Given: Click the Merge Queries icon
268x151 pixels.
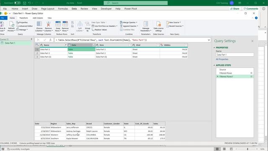Looking at the screenshot, I should (x=121, y=22).
